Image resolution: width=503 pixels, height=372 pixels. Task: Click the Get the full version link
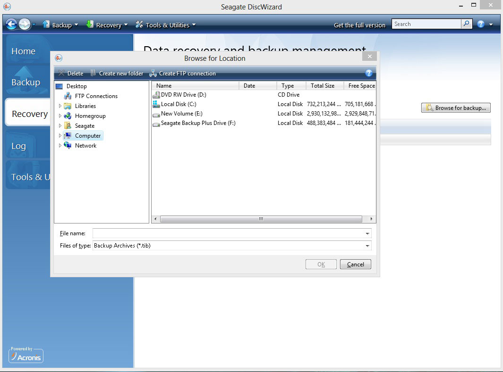click(x=359, y=25)
